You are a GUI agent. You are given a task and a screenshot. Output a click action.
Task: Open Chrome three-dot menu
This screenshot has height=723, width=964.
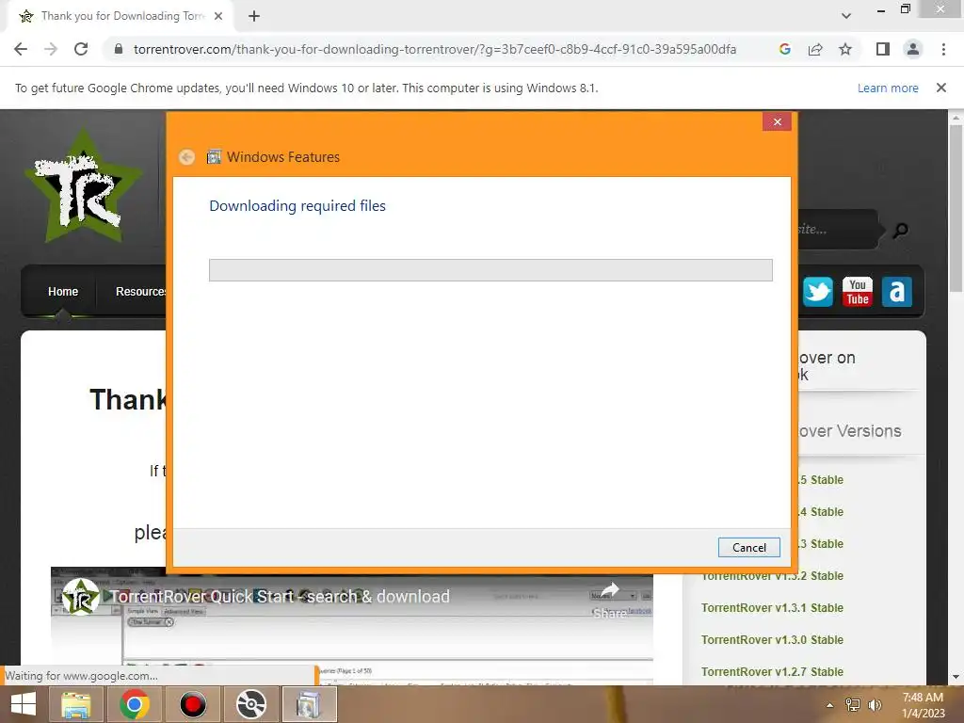943,49
